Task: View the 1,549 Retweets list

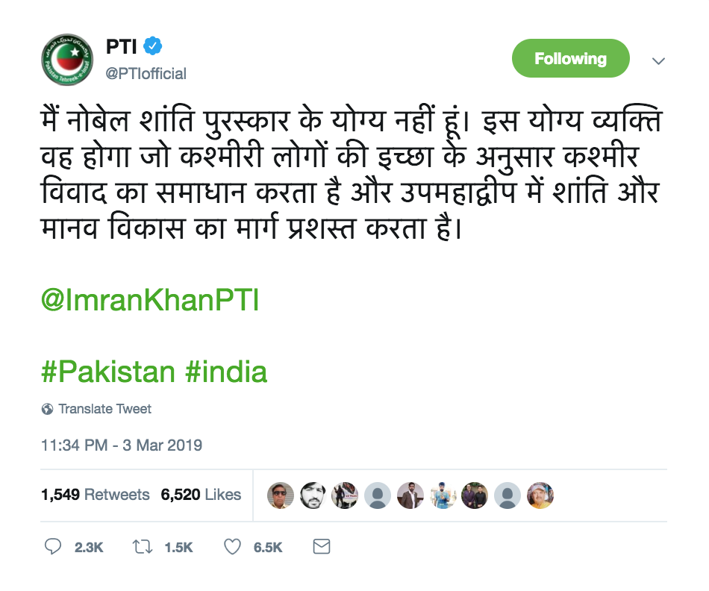Action: (x=96, y=494)
